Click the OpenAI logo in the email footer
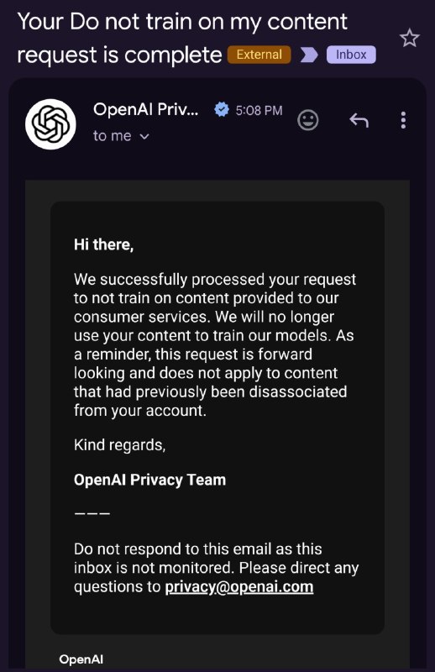Image resolution: width=435 pixels, height=672 pixels. (81, 659)
